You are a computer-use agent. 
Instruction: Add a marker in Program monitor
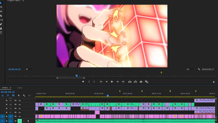[83, 82]
